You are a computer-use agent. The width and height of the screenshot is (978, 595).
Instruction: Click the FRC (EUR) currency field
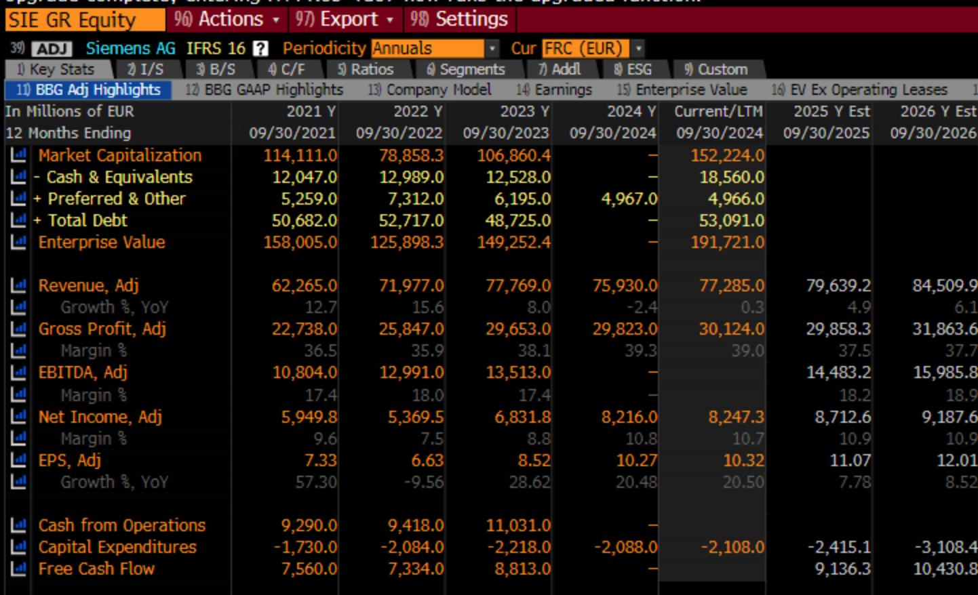(x=585, y=49)
